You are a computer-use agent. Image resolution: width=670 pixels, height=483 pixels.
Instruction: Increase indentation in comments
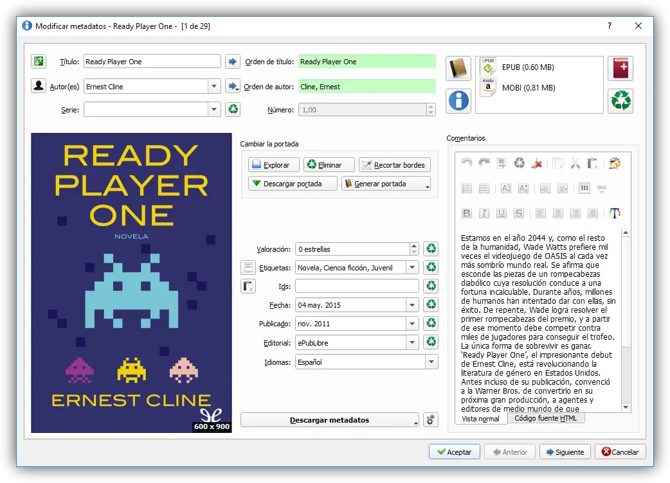click(x=545, y=188)
